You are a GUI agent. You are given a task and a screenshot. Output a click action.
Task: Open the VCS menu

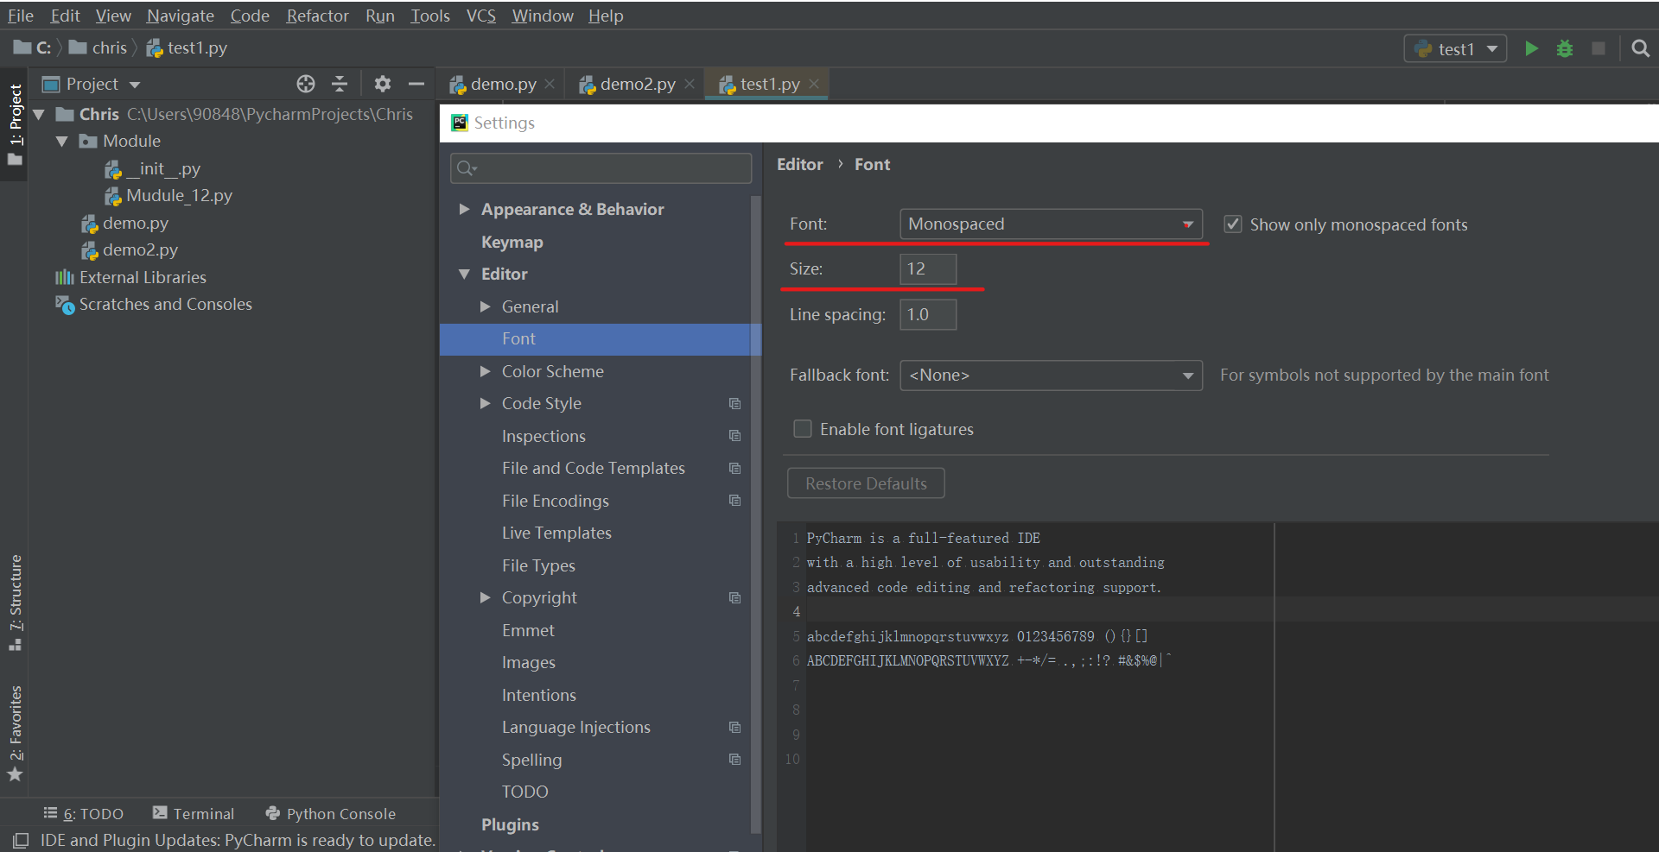pyautogui.click(x=481, y=16)
